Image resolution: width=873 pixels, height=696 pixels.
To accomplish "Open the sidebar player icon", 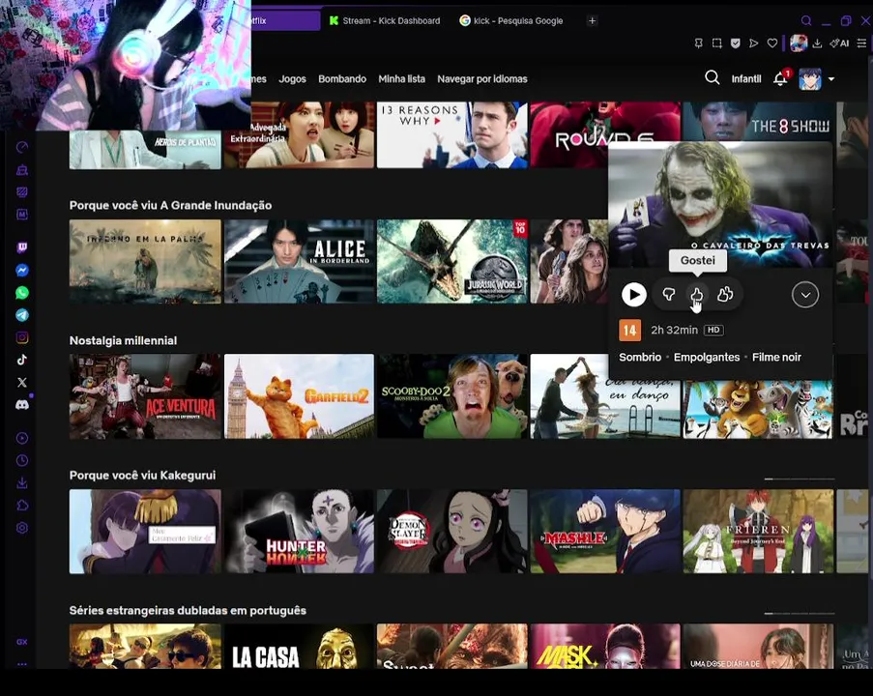I will (x=21, y=438).
